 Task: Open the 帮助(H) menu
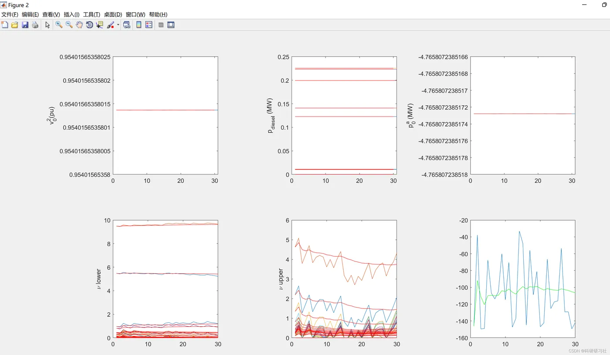158,14
